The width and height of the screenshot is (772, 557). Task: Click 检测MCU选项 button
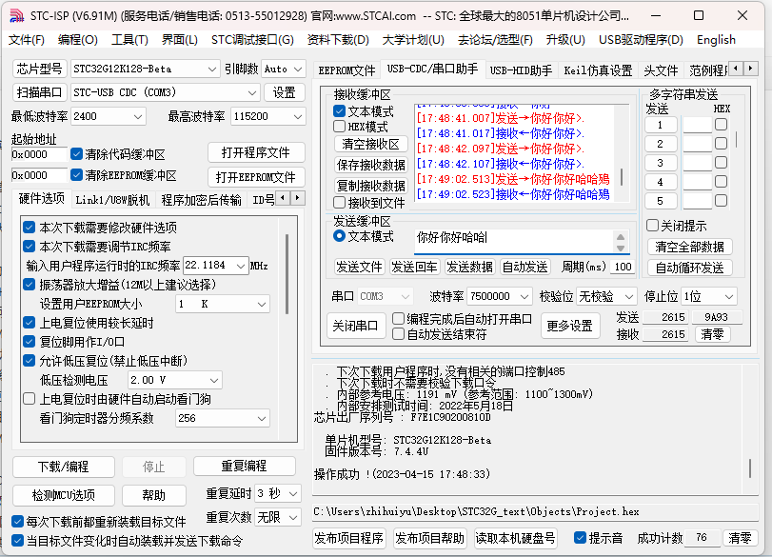coord(64,495)
